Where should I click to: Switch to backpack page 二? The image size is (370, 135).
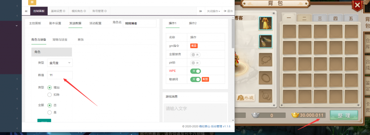tap(304, 18)
